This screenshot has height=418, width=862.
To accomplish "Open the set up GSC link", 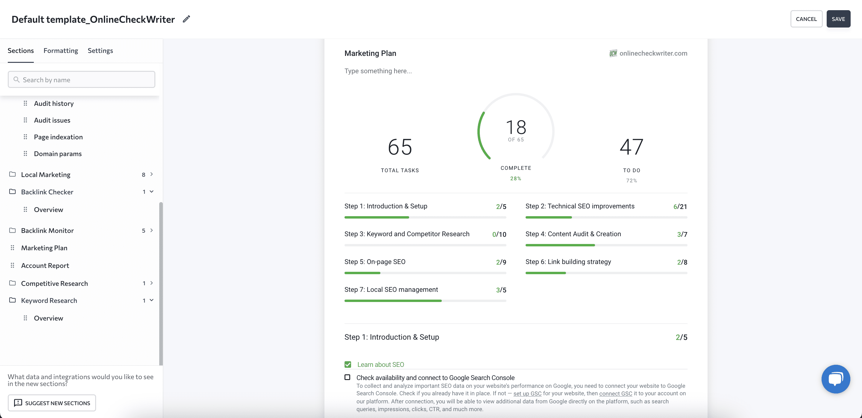I will point(527,393).
